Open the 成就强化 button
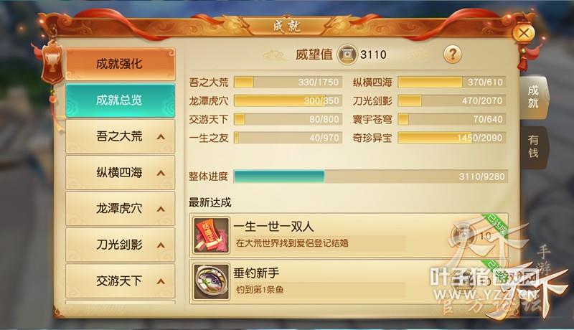This screenshot has width=574, height=330. (121, 64)
